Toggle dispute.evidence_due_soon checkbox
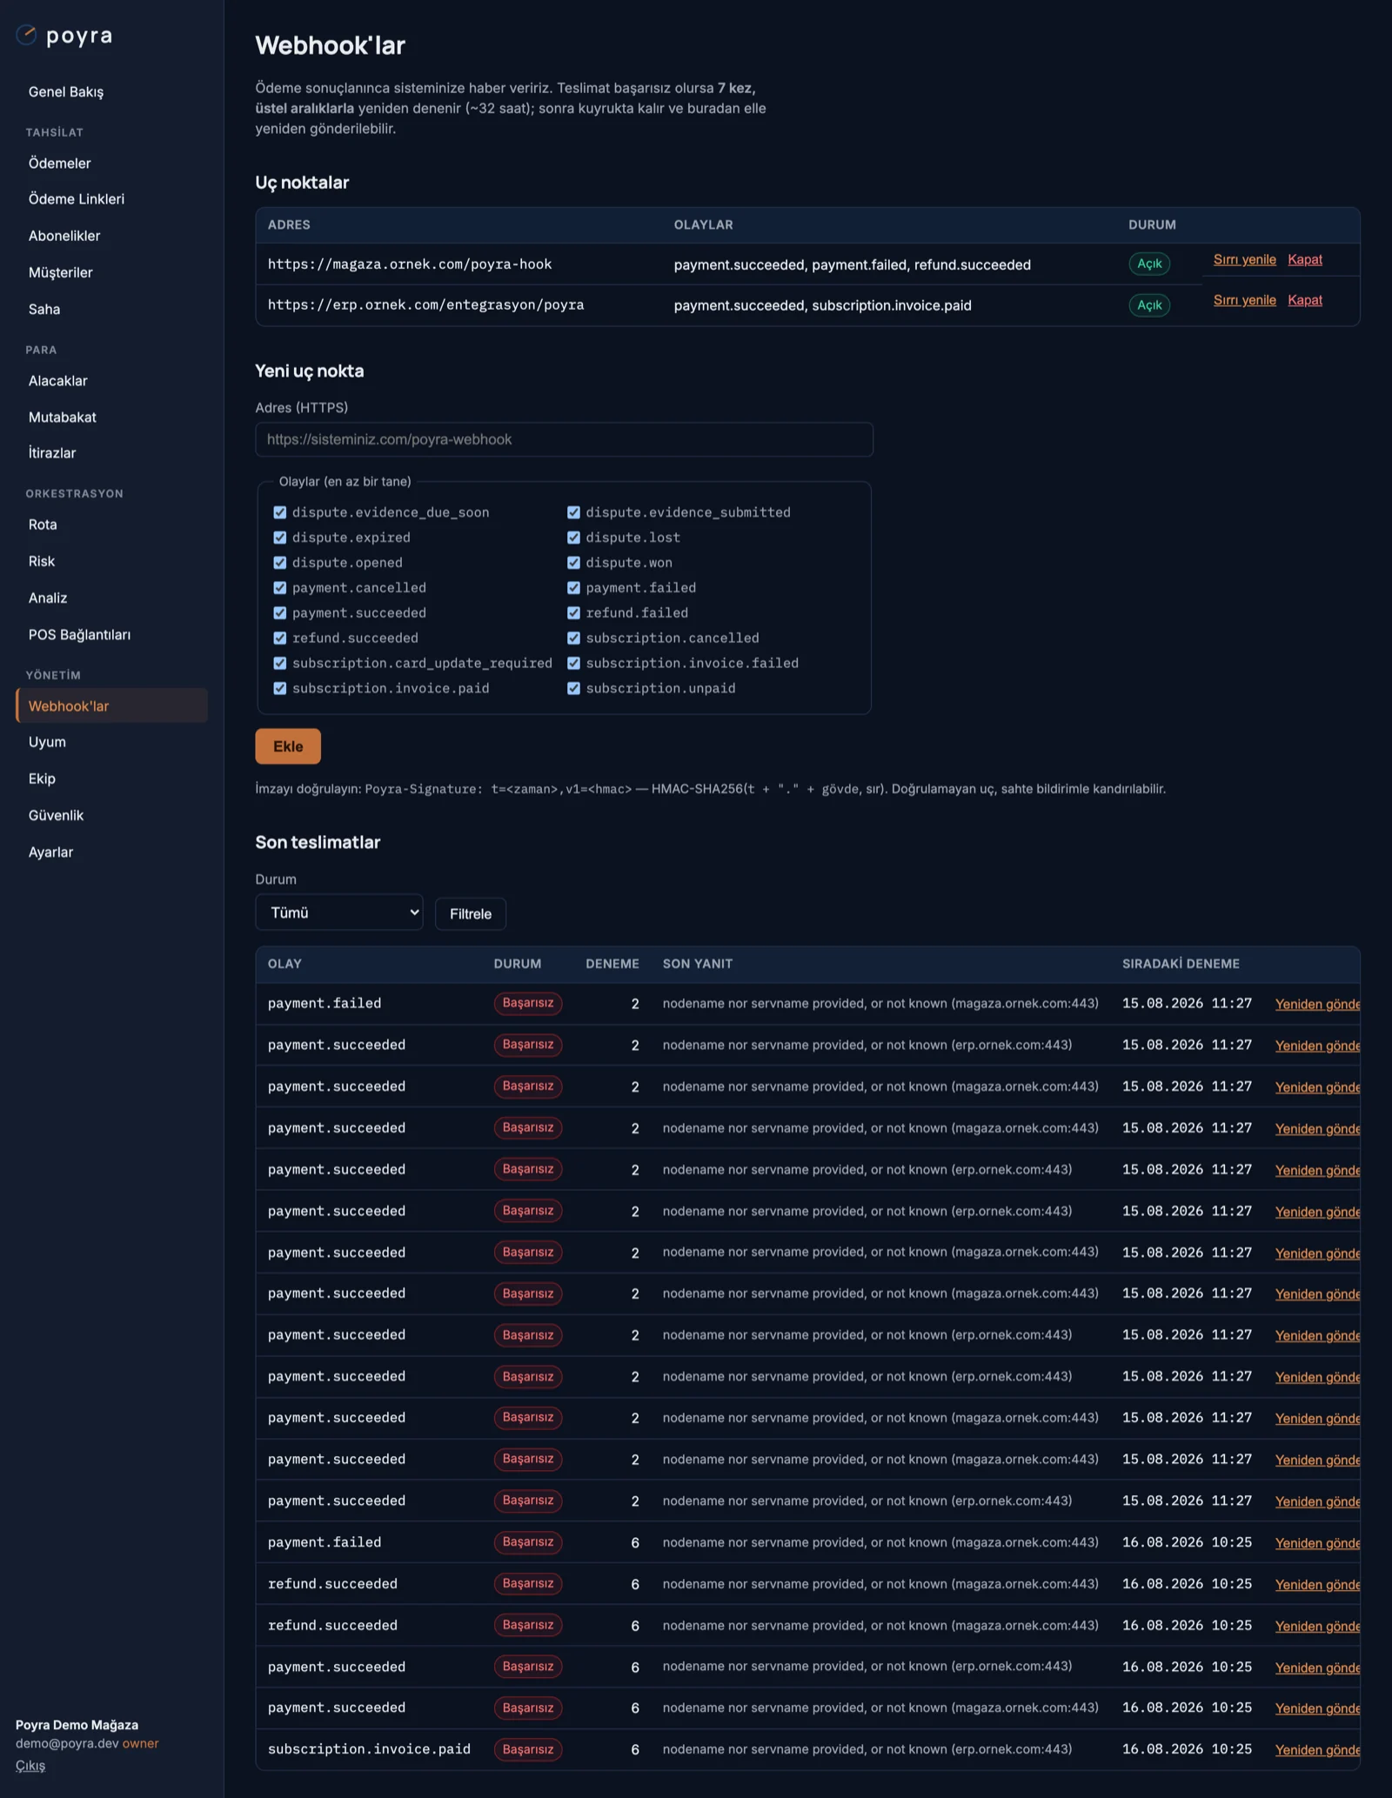The height and width of the screenshot is (1798, 1392). tap(280, 512)
